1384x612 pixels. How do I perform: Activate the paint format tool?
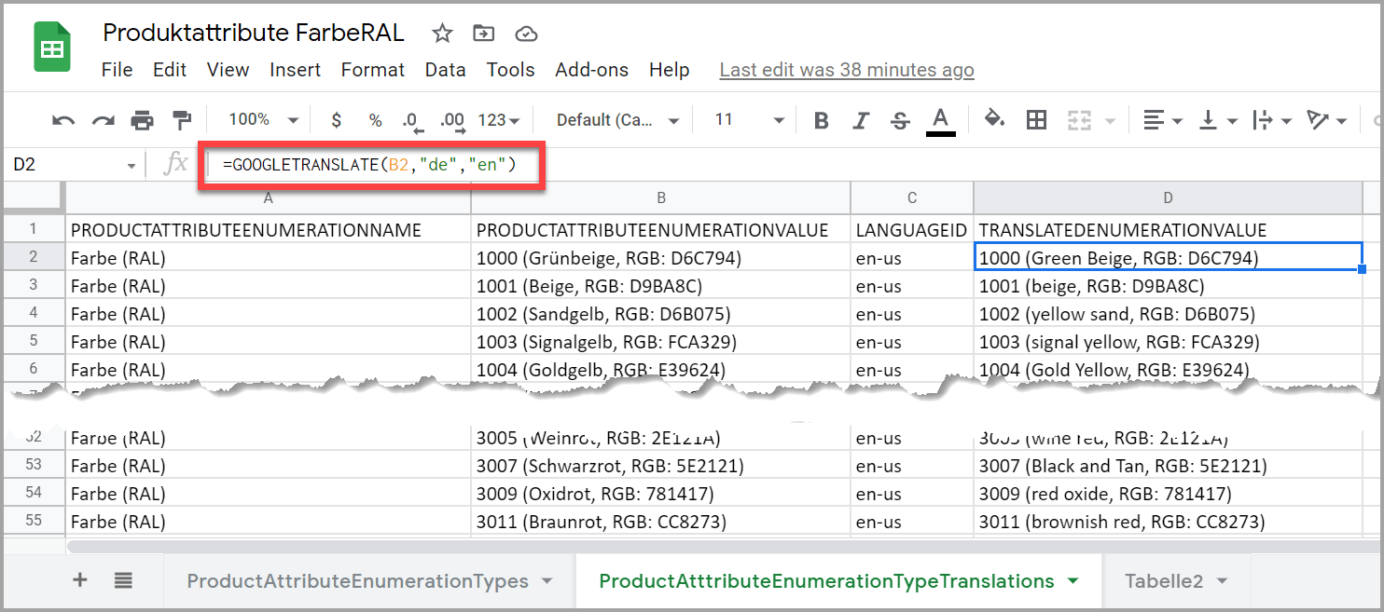tap(181, 120)
